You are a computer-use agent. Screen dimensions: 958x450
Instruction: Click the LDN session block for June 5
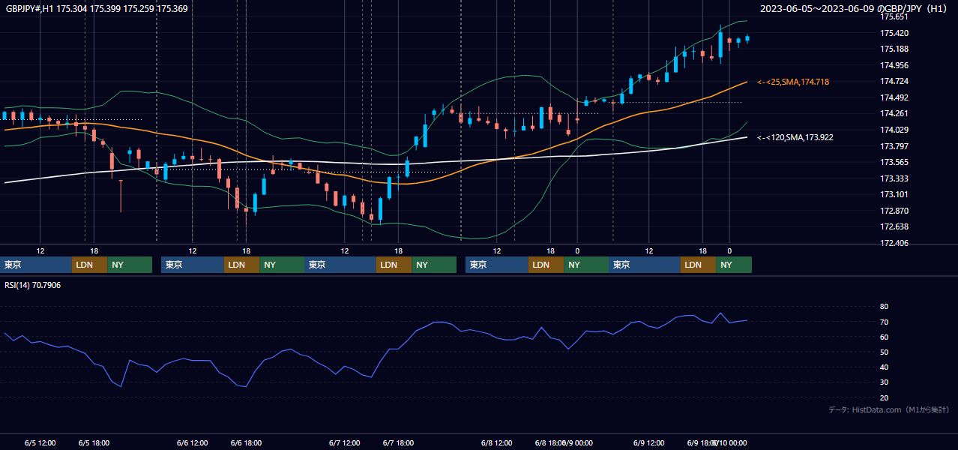89,265
